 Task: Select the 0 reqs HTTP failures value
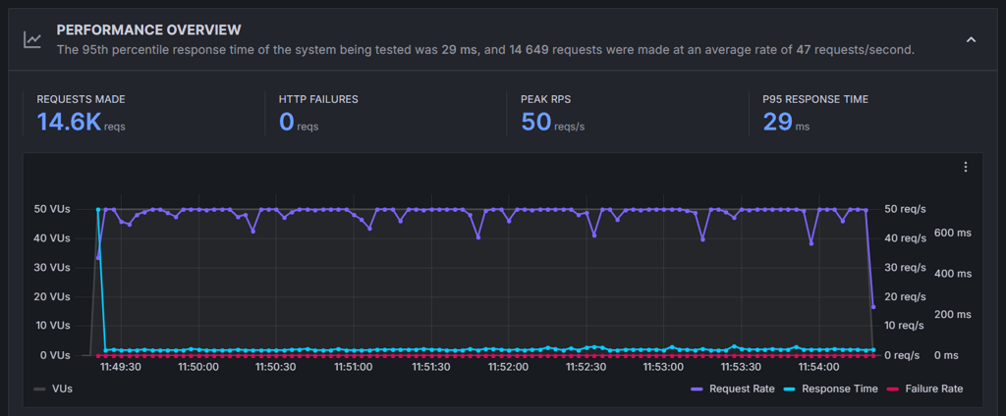(299, 122)
